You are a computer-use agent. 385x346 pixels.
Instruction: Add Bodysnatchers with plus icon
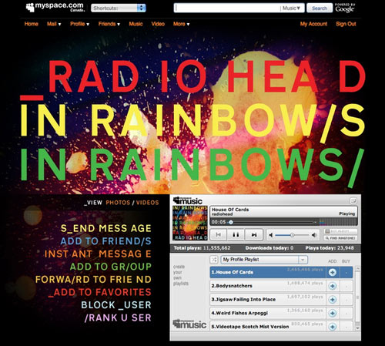(333, 286)
